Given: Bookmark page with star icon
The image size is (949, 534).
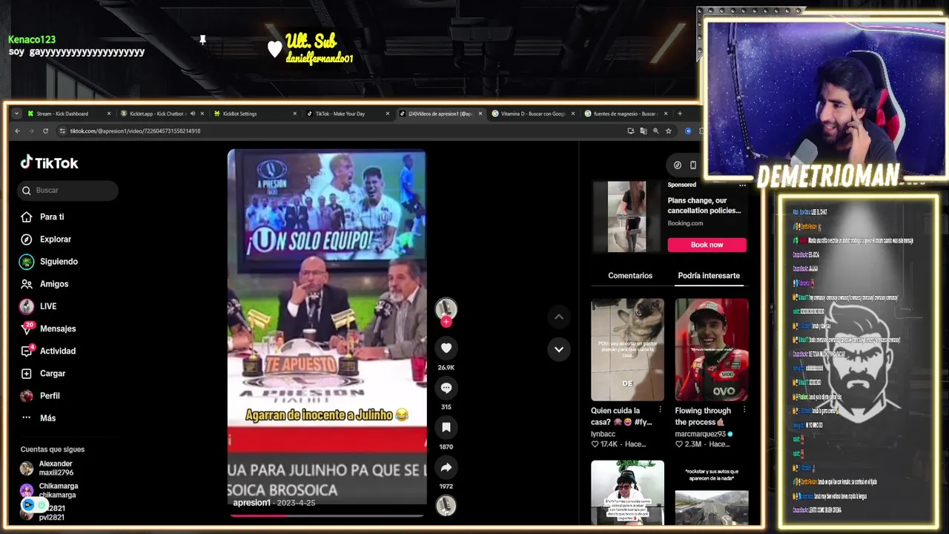Looking at the screenshot, I should [x=668, y=131].
